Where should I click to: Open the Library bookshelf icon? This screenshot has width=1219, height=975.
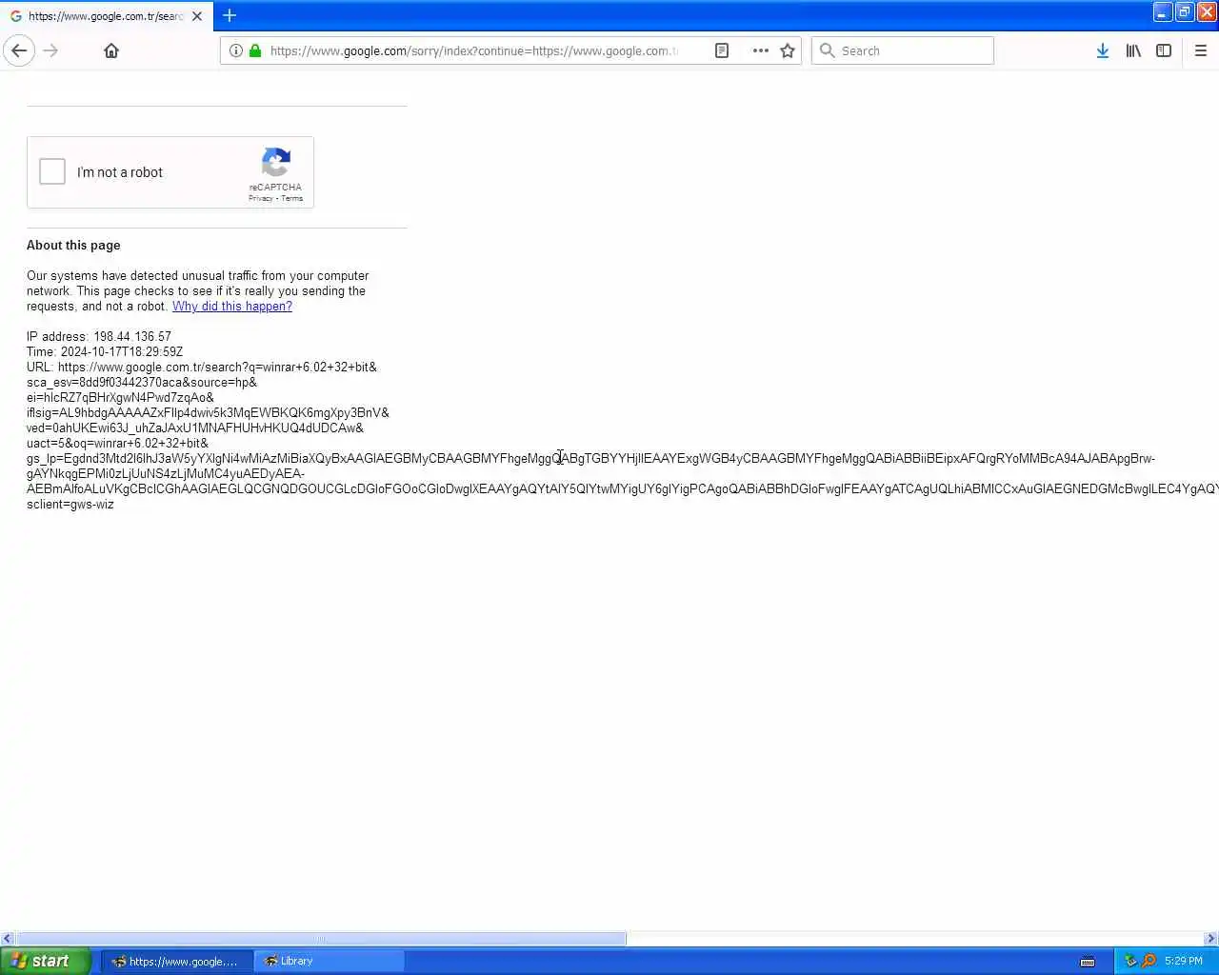(1133, 50)
